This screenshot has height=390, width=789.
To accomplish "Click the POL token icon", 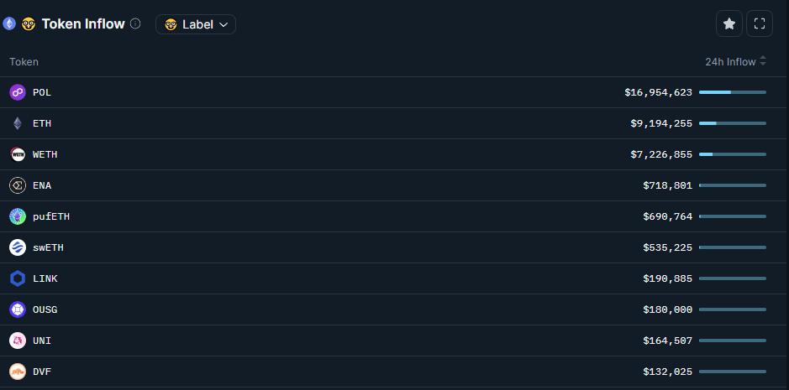I will tap(18, 92).
